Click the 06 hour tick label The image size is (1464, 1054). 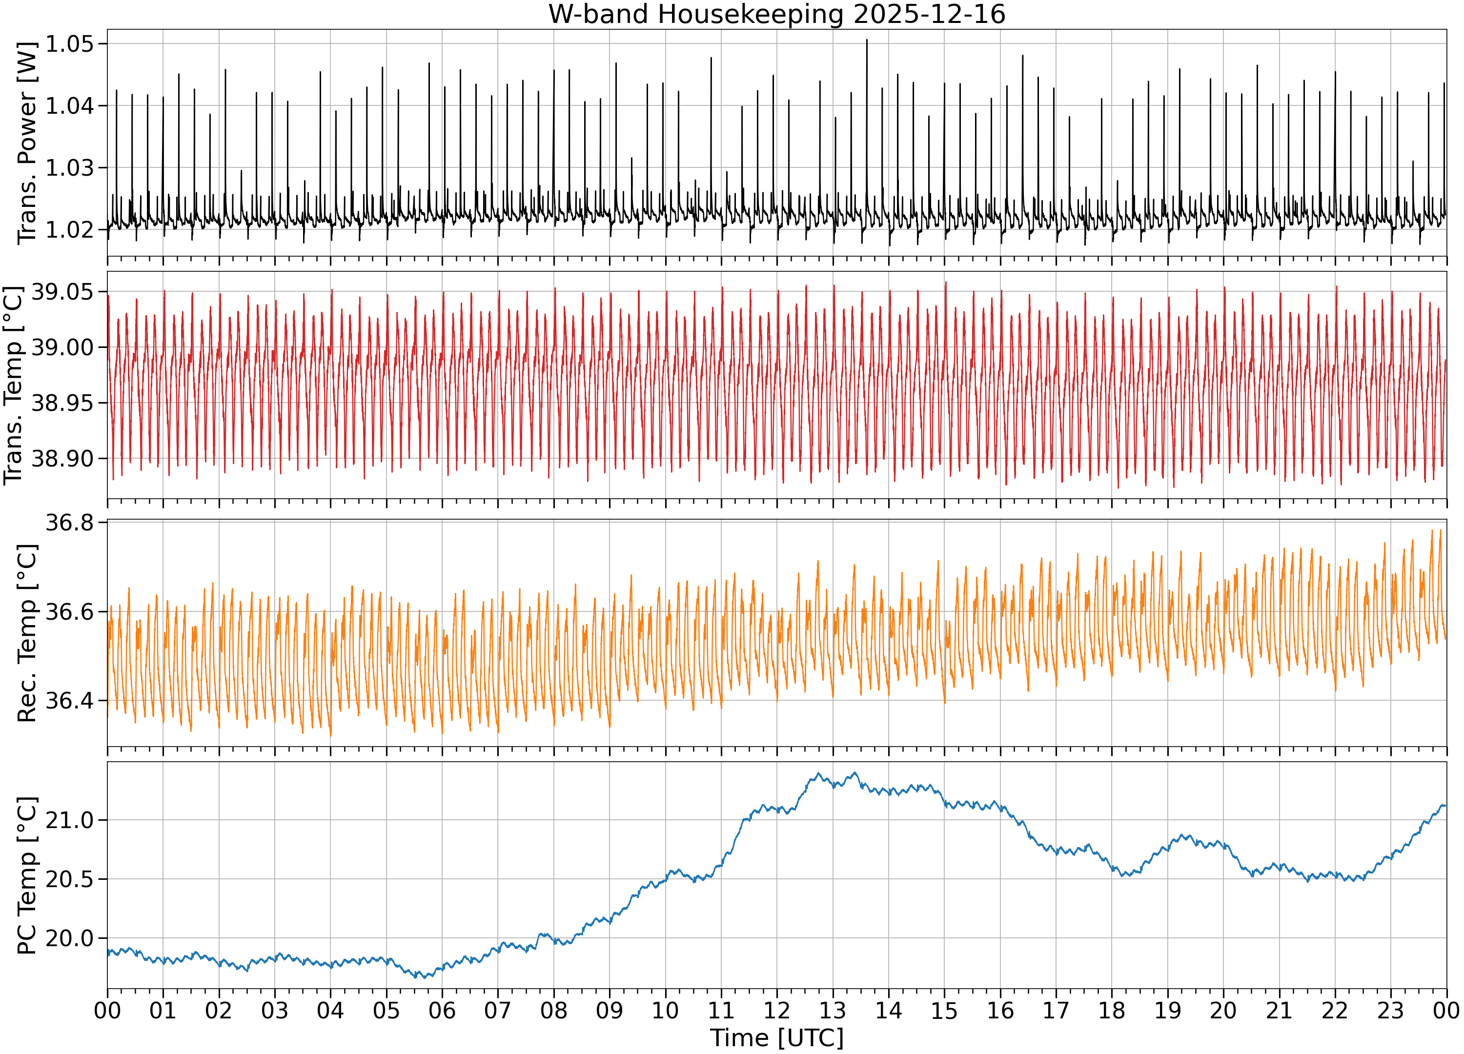pyautogui.click(x=442, y=1010)
